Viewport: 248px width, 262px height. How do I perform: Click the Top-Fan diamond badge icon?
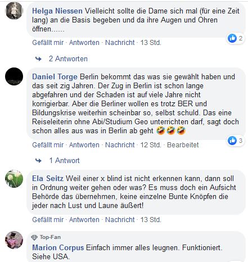[34, 237]
